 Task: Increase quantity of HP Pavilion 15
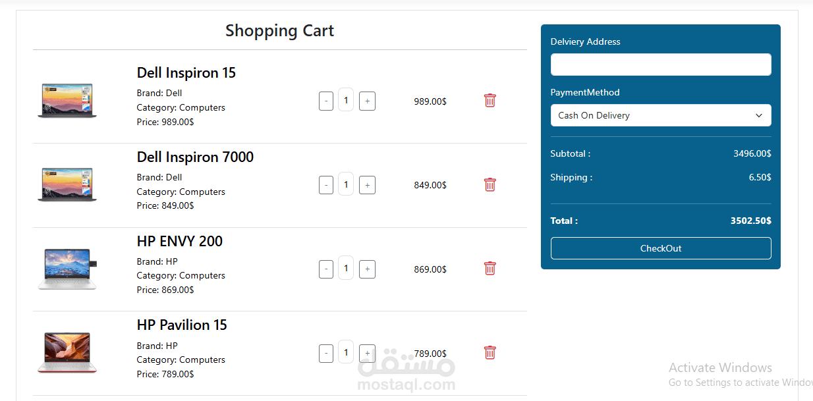click(367, 354)
